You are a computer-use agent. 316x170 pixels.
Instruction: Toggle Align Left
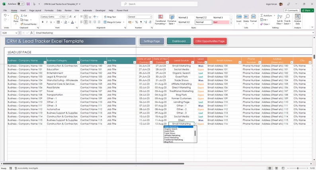pos(82,22)
